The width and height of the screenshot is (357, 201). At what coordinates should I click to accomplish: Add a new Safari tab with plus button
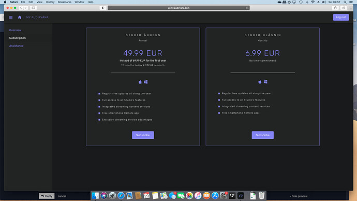pyautogui.click(x=351, y=8)
